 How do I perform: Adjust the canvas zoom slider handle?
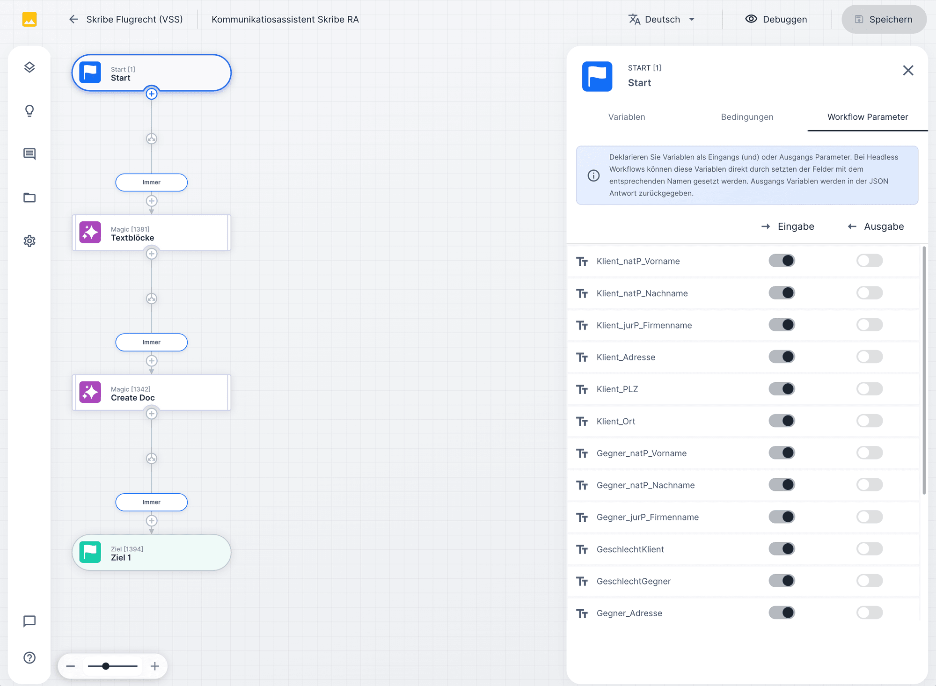(106, 666)
